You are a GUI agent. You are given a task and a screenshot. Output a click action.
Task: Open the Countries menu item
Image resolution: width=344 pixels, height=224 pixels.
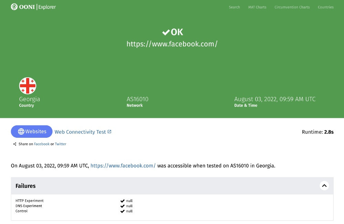[x=325, y=7]
